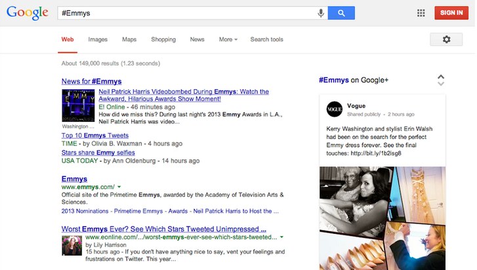Screen dimensions: 477x270
Task: Open the Search tools option
Action: tap(266, 40)
